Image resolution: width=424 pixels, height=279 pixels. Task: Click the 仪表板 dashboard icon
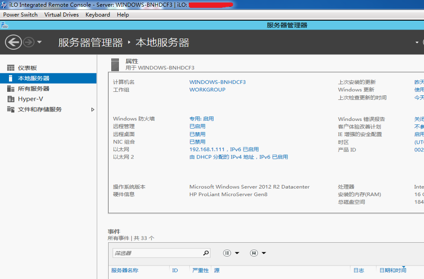pyautogui.click(x=11, y=68)
